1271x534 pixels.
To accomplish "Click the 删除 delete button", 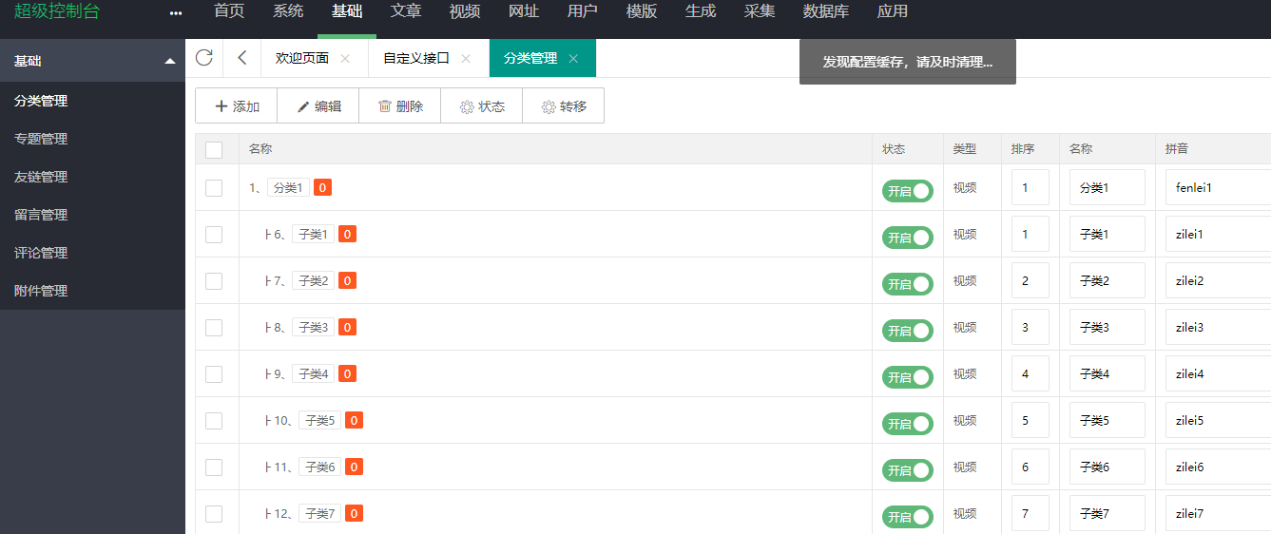I will tap(399, 105).
